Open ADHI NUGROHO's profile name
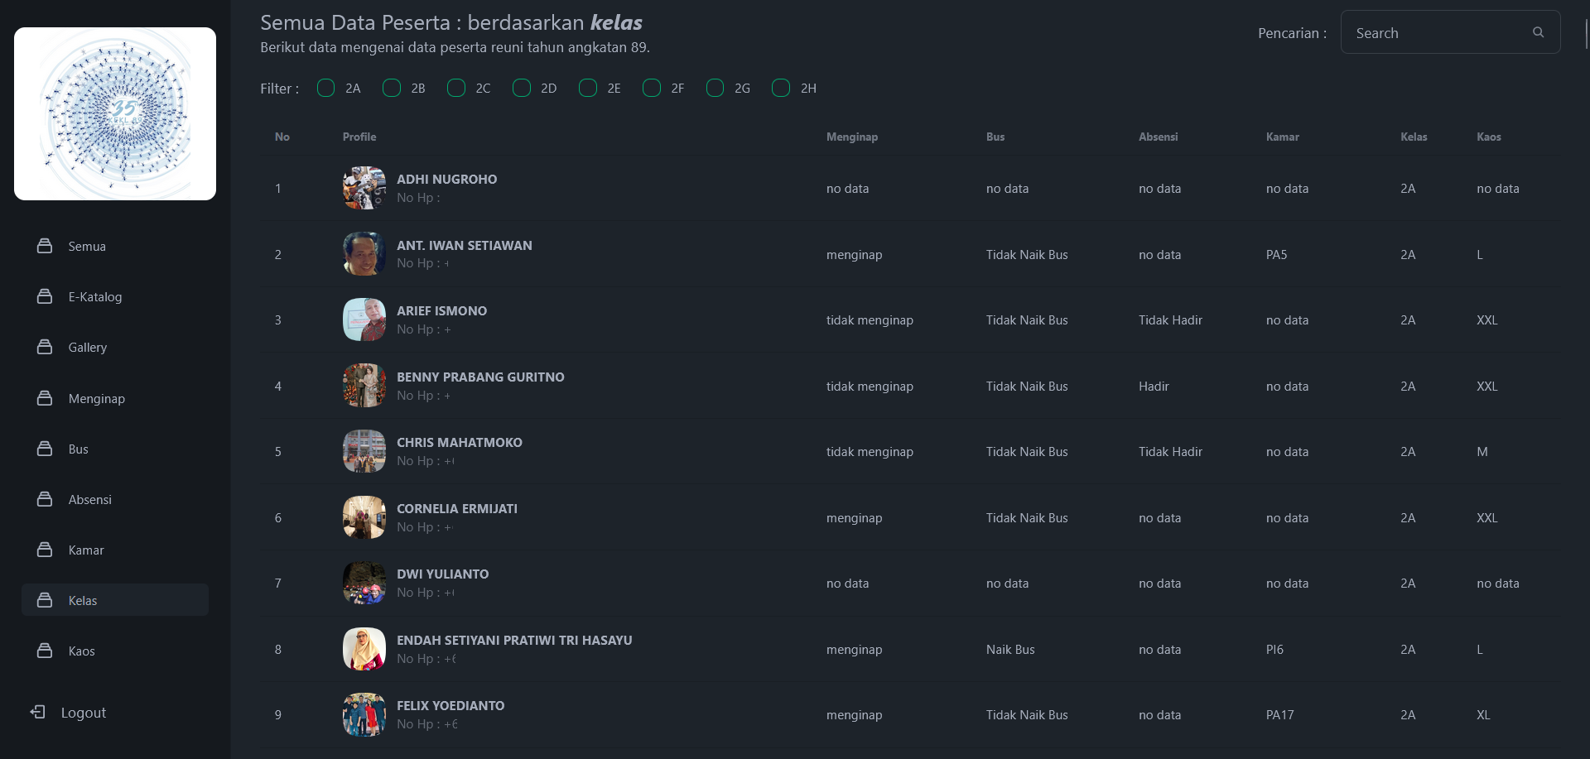1590x759 pixels. click(446, 179)
